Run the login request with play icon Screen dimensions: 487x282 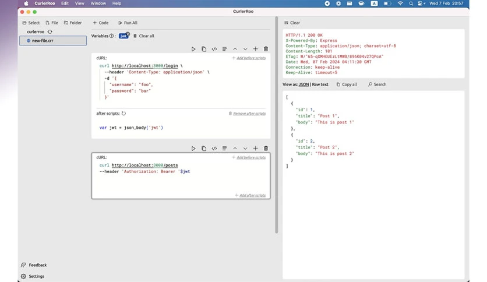point(193,49)
